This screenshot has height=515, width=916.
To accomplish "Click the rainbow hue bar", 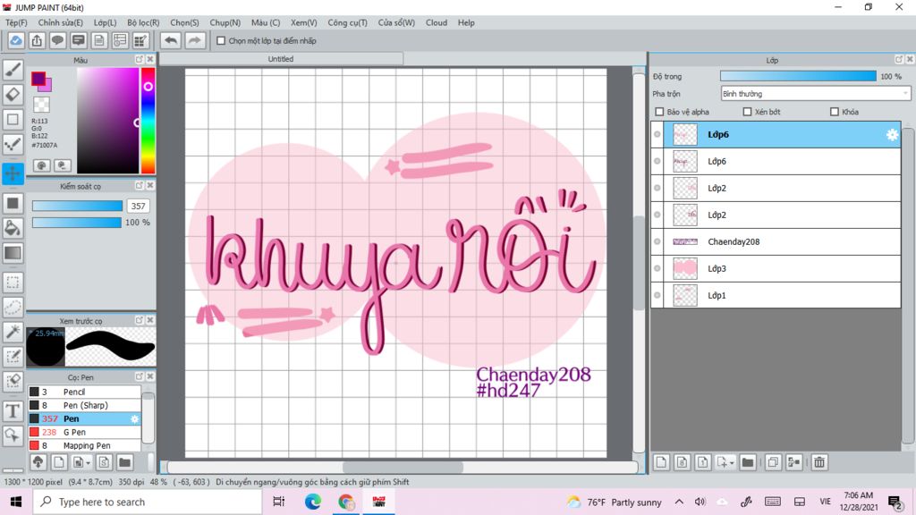I will coord(148,121).
